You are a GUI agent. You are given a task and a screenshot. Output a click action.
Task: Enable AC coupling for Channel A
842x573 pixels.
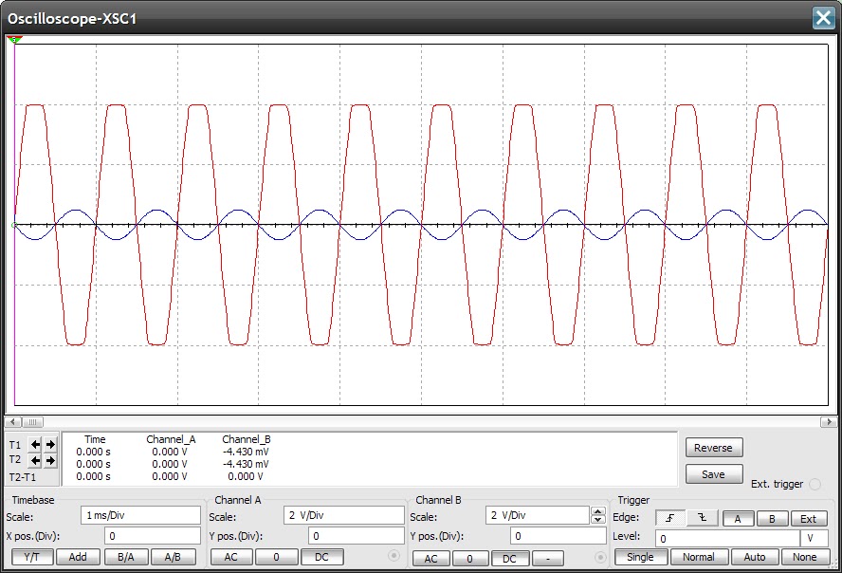coord(230,558)
